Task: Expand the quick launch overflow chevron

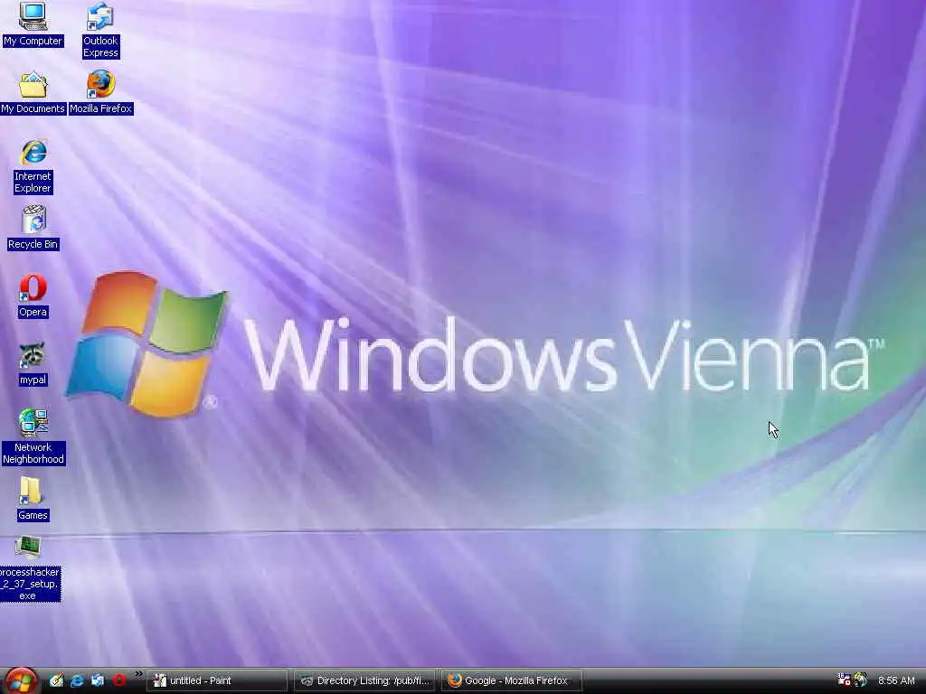Action: 138,674
